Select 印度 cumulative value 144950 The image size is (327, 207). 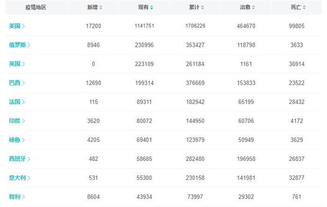point(195,121)
